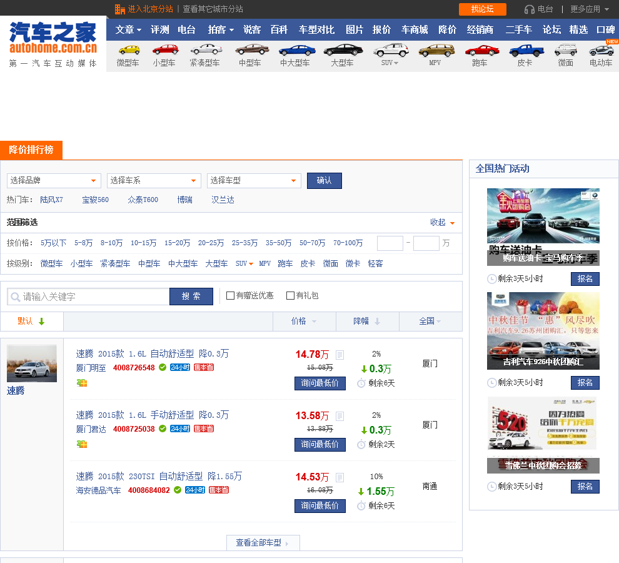Choose the red 跑车 sports car icon
This screenshot has width=619, height=563.
[482, 50]
